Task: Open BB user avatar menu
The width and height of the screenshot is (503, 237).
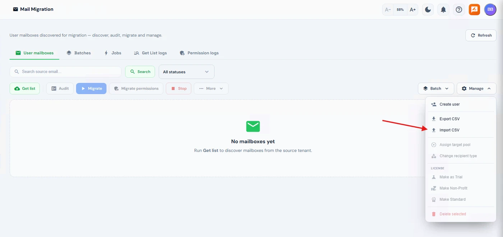Action: pos(490,10)
